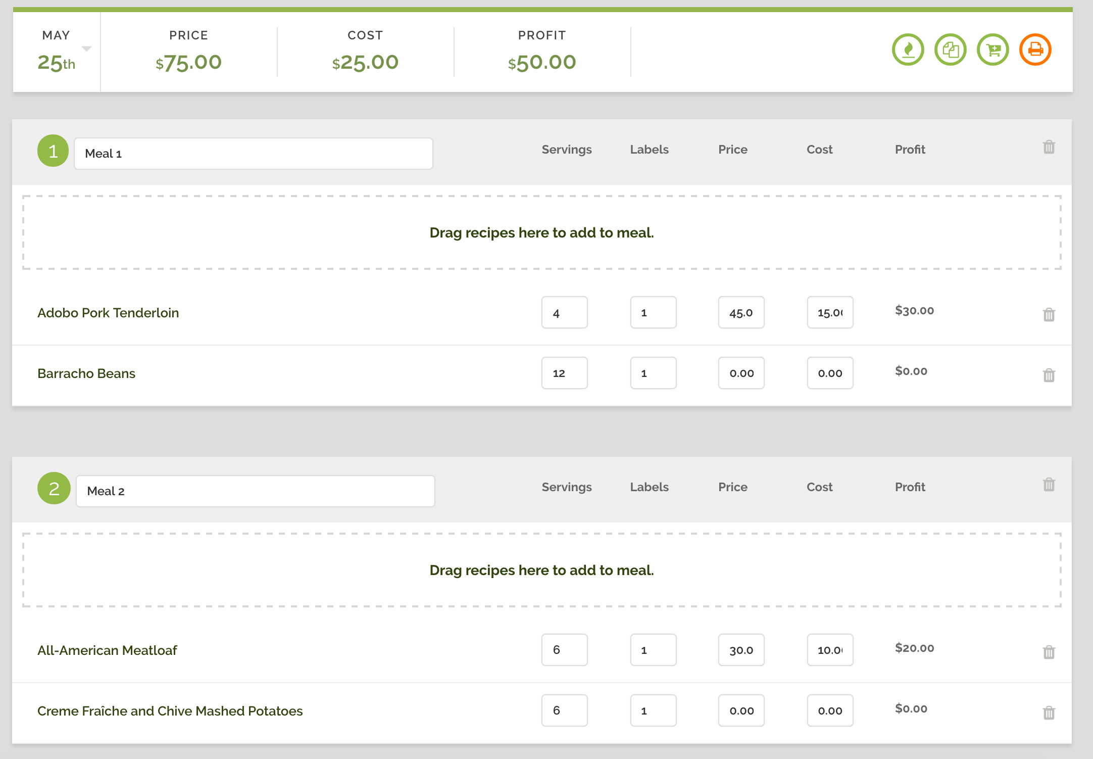Click All-American Meatloaf price field
1093x759 pixels.
coord(741,650)
